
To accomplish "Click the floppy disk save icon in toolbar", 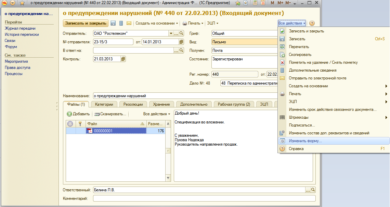I will coord(113,23).
